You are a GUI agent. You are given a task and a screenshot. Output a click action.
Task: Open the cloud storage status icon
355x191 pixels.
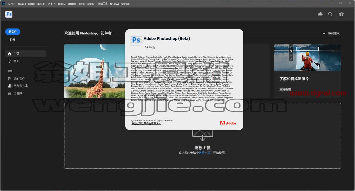pos(320,14)
